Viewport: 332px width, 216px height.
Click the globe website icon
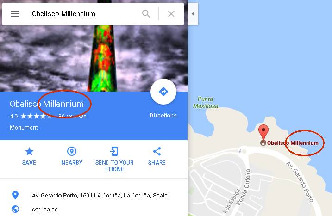click(15, 209)
